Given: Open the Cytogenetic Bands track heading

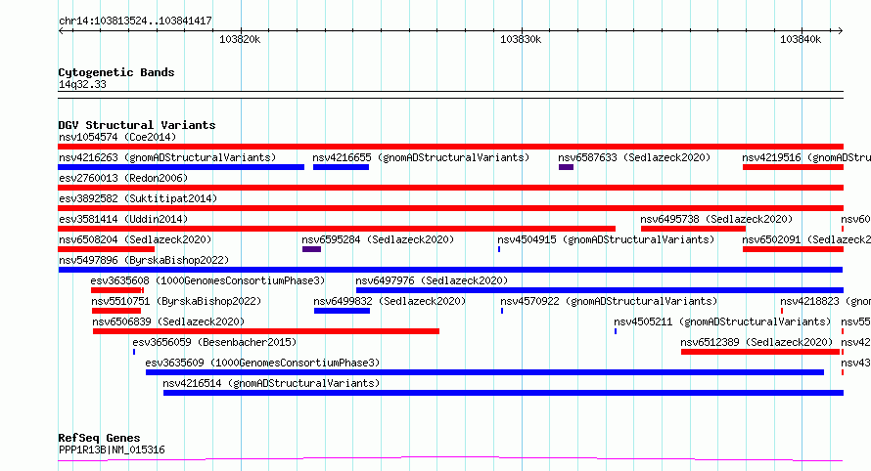Looking at the screenshot, I should click(116, 72).
